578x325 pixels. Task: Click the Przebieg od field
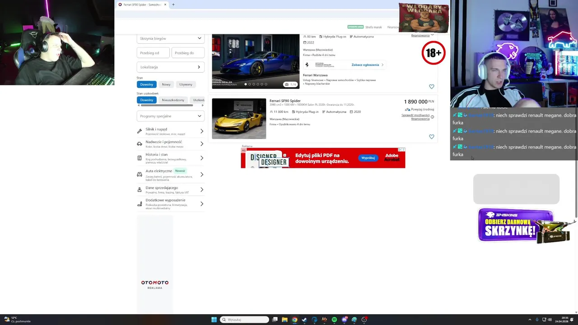point(153,53)
